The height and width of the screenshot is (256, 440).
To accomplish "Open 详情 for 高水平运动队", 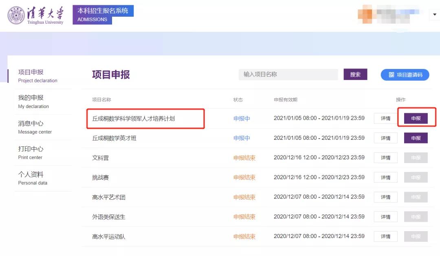I will tap(385, 236).
